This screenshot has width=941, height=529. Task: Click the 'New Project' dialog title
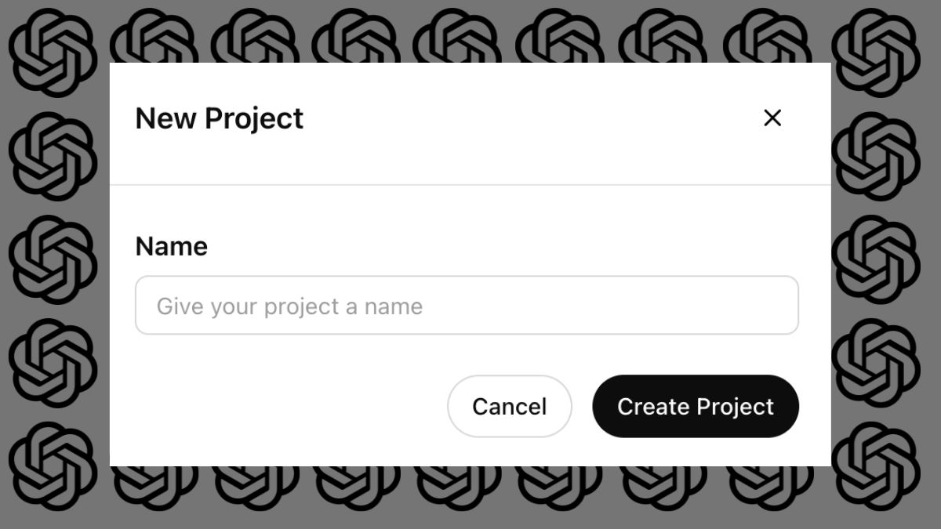(x=220, y=118)
